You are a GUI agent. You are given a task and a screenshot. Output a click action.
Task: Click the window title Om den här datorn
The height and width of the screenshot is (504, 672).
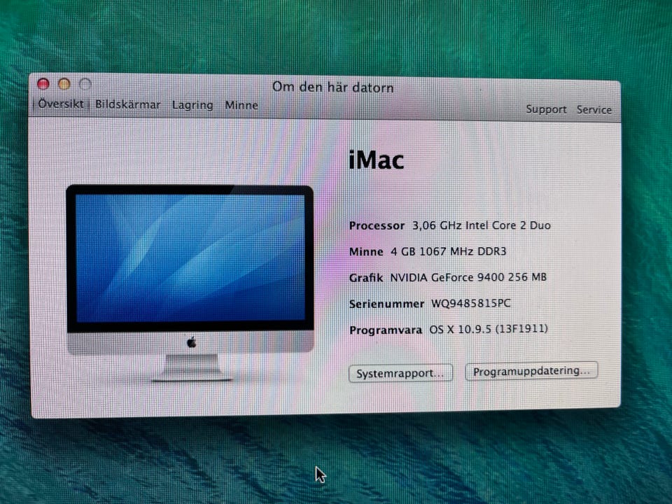coord(333,87)
